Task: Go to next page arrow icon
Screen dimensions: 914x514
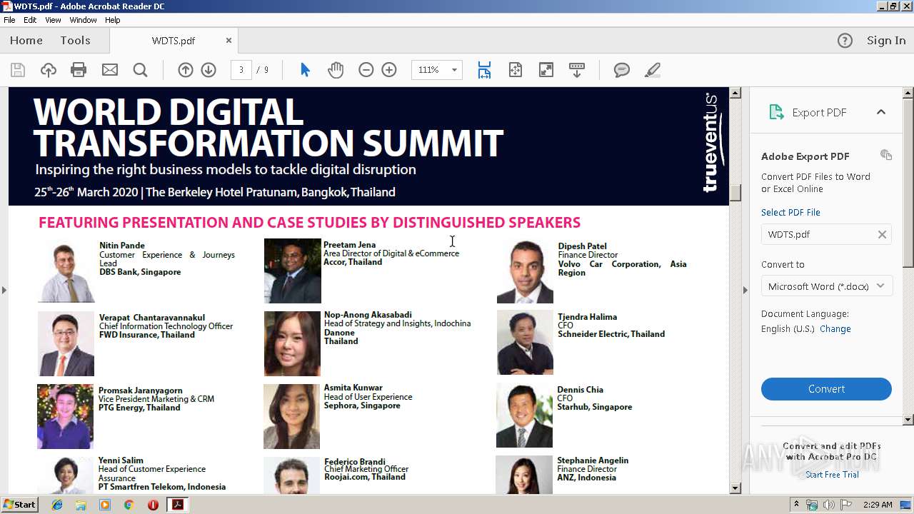Action: coord(209,70)
